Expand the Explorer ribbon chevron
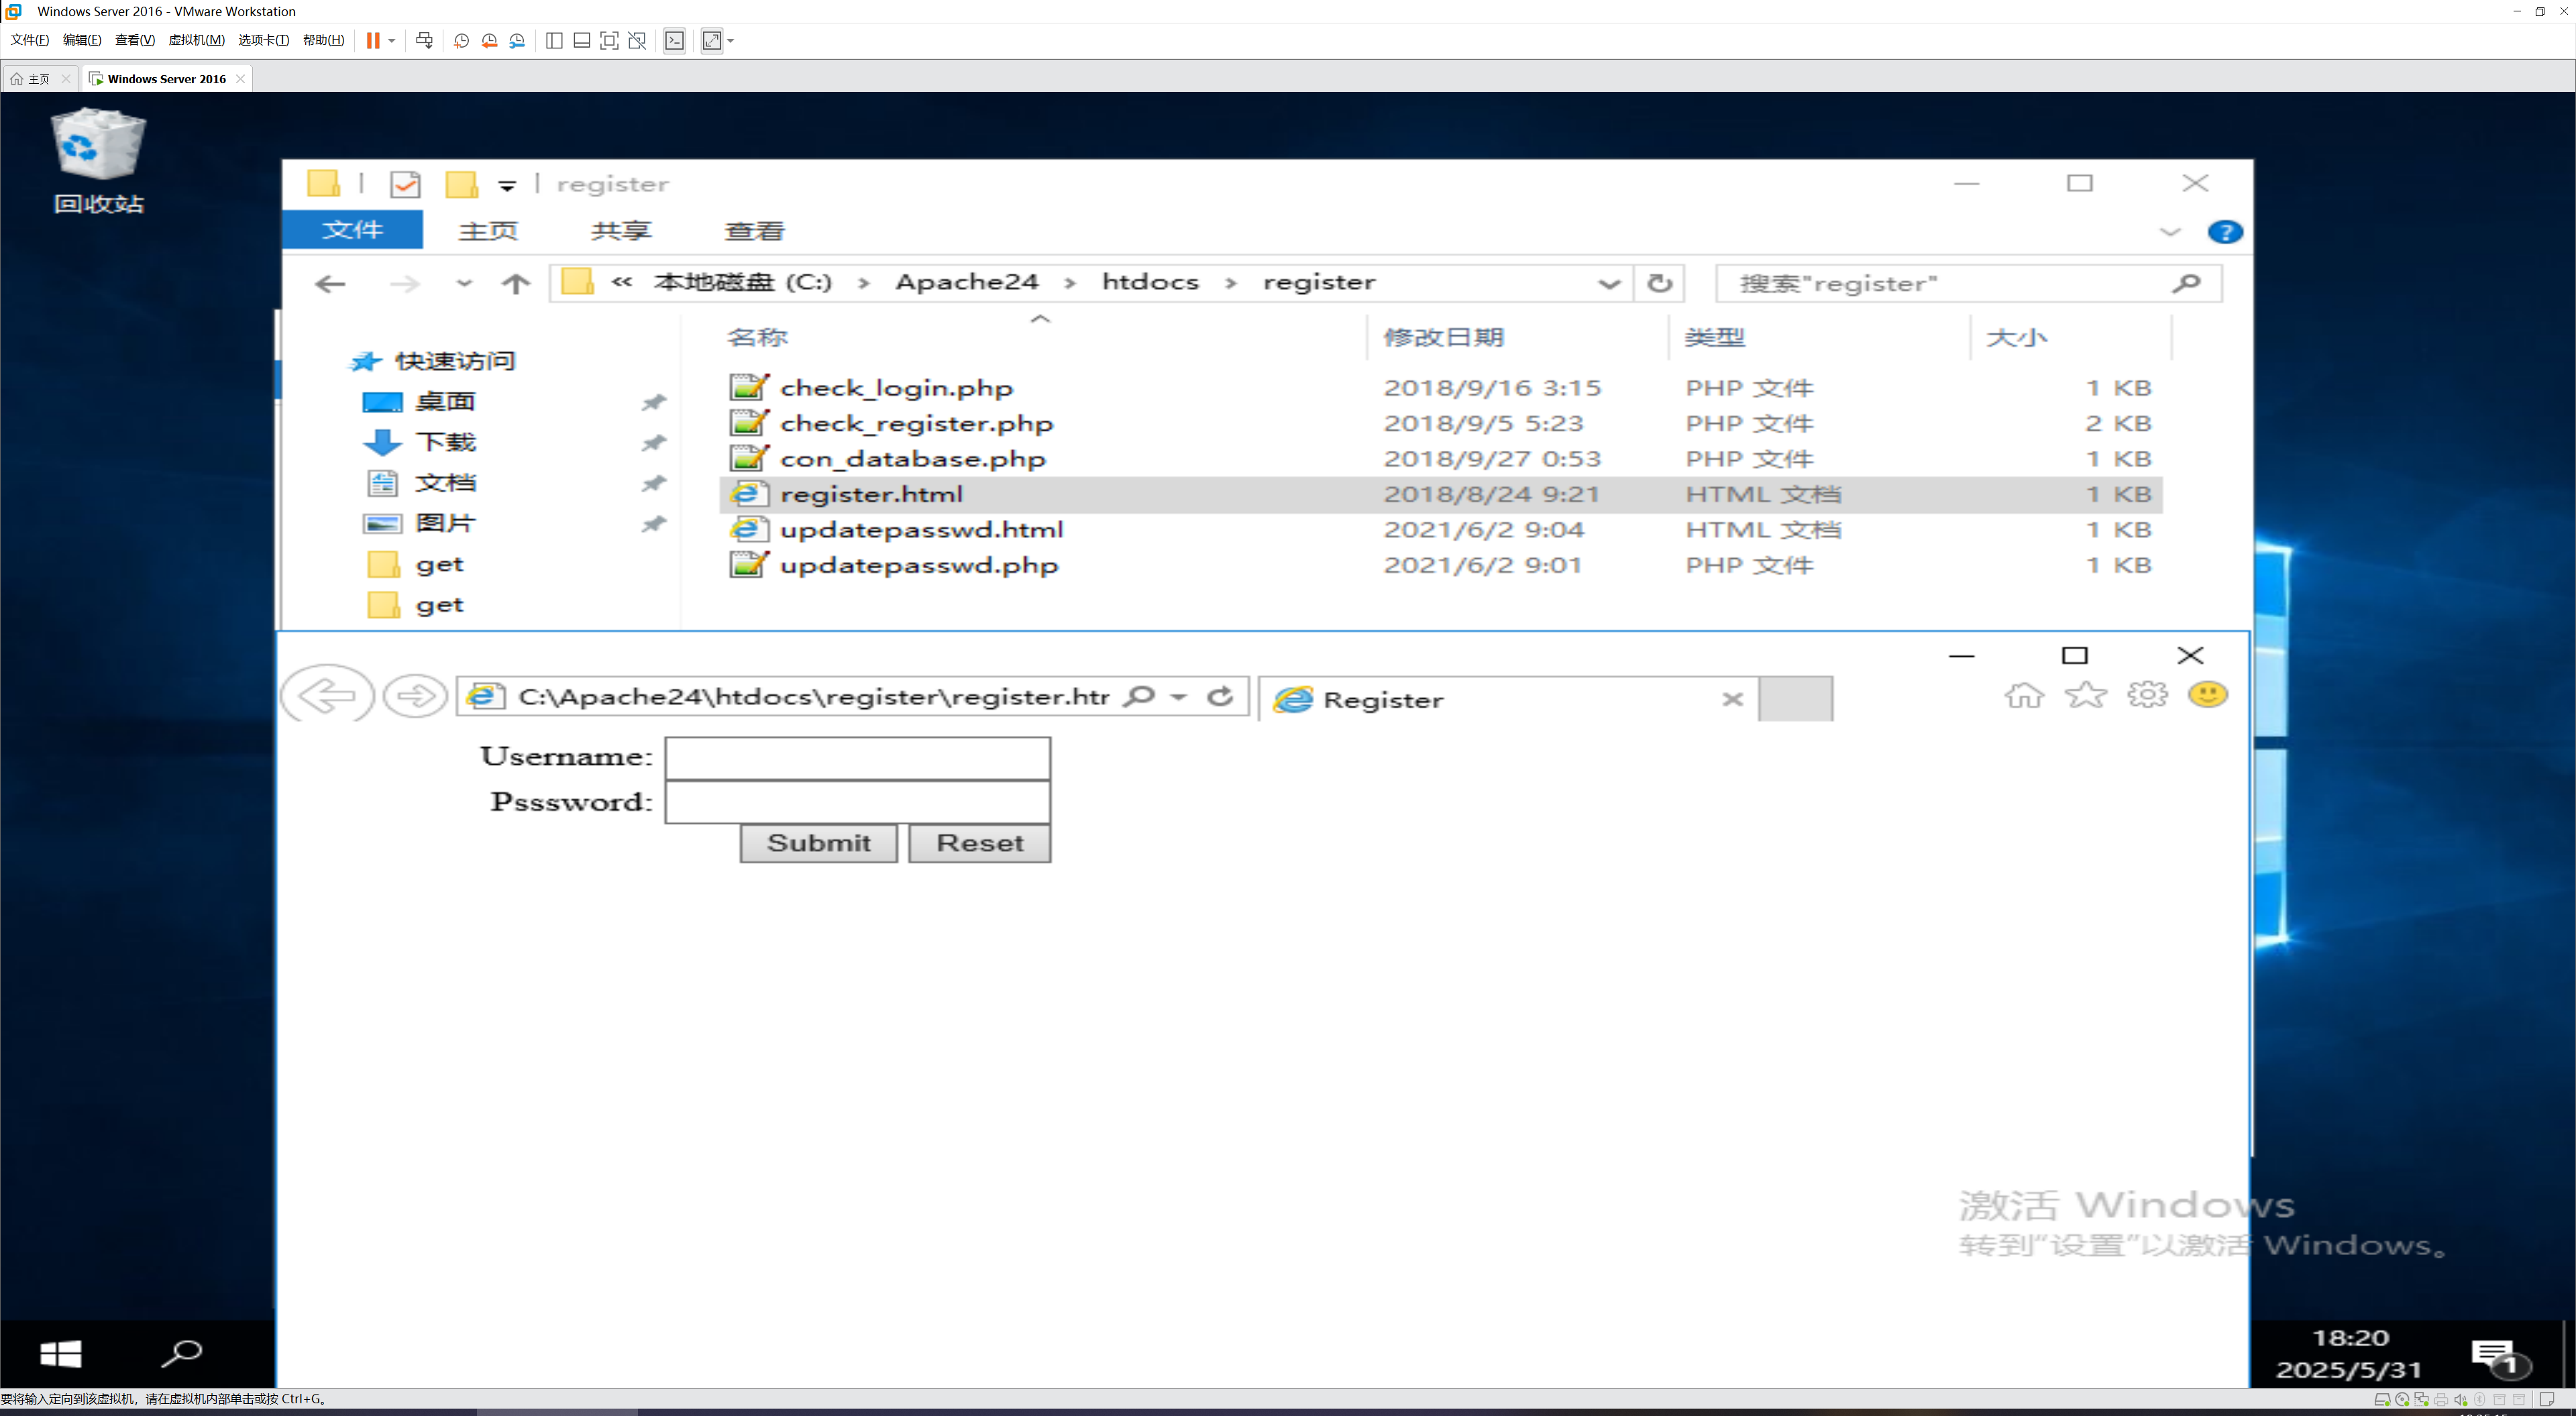This screenshot has height=1416, width=2576. (2170, 232)
